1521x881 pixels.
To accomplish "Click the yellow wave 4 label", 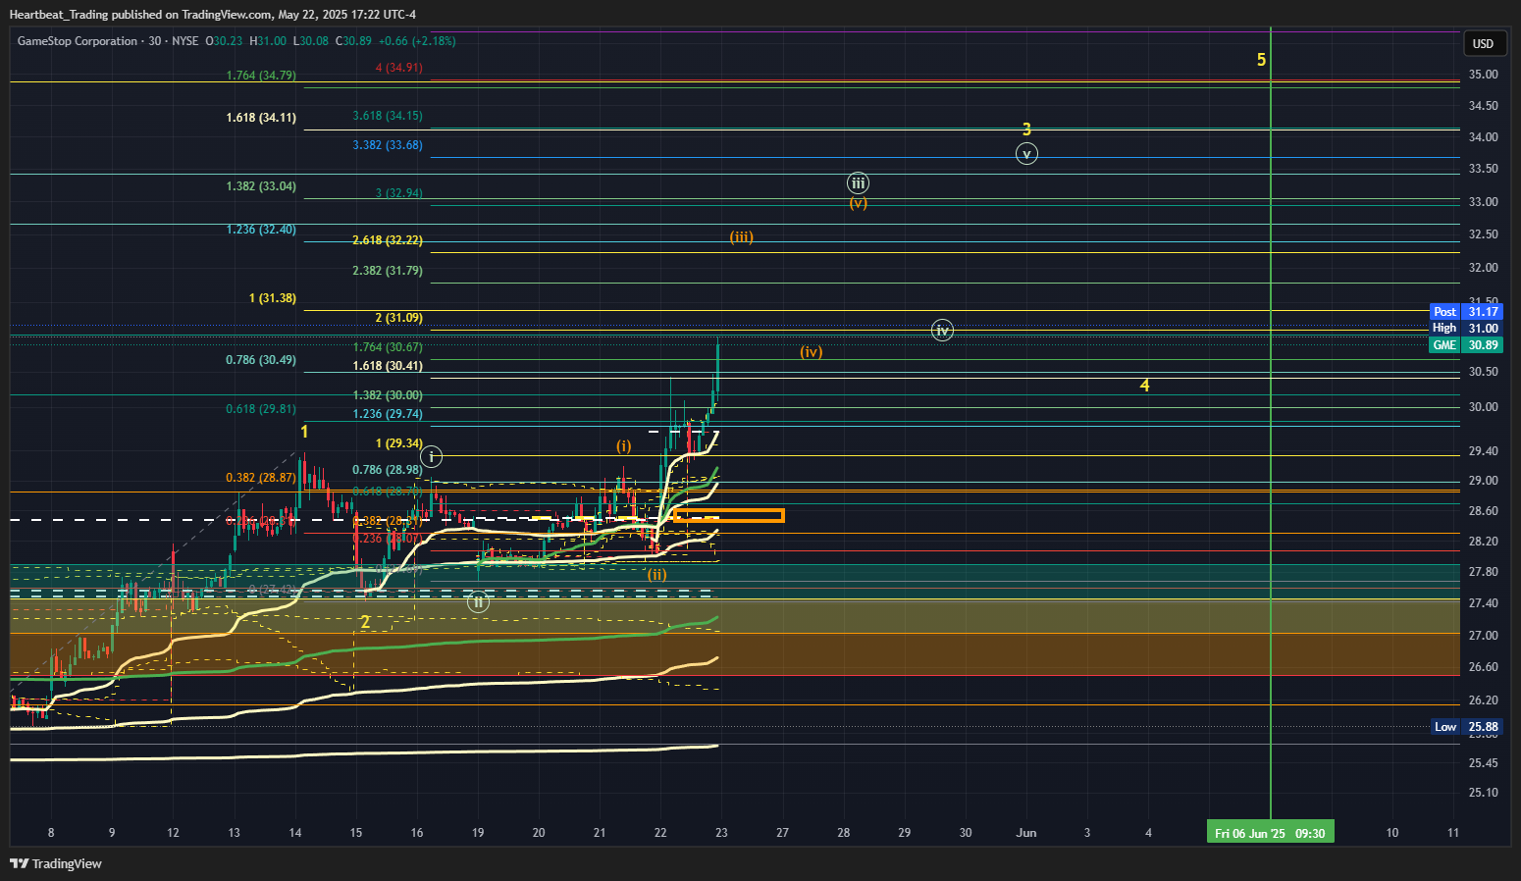I will pyautogui.click(x=1144, y=386).
